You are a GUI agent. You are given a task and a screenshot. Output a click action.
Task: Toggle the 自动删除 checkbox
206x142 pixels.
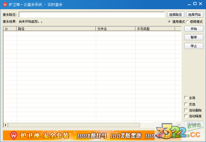186,110
